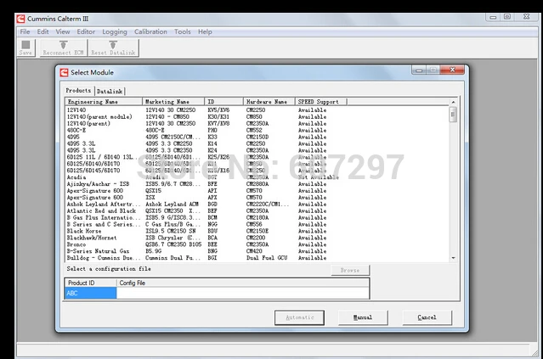This screenshot has width=543, height=359.
Task: Switch to the Datalink tab
Action: pos(110,92)
